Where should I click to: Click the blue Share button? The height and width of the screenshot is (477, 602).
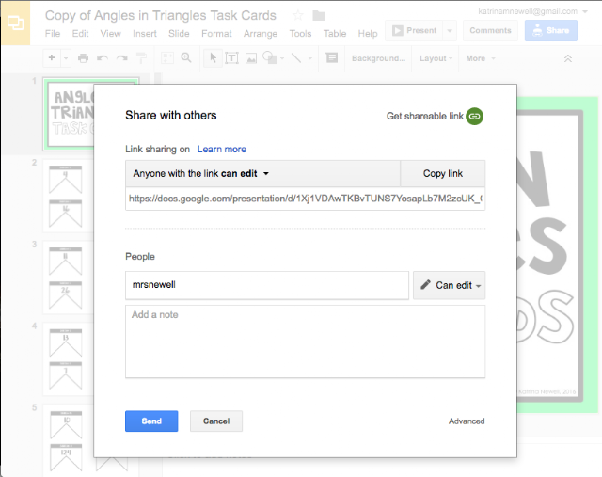click(x=551, y=30)
